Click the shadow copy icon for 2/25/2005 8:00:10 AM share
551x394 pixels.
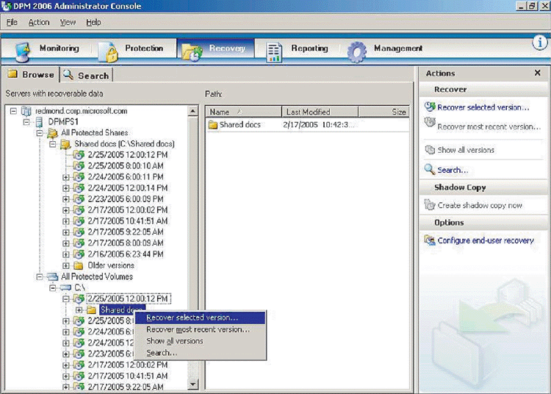(79, 166)
